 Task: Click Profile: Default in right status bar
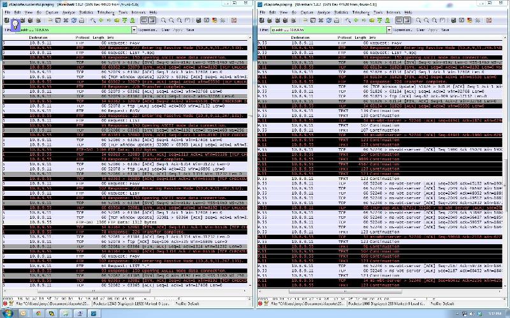coord(442,304)
